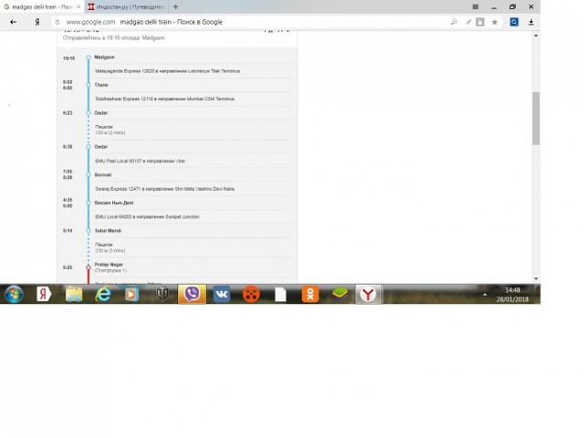Open Viber from the taskbar
Viewport: 584px width, 438px height.
192,294
